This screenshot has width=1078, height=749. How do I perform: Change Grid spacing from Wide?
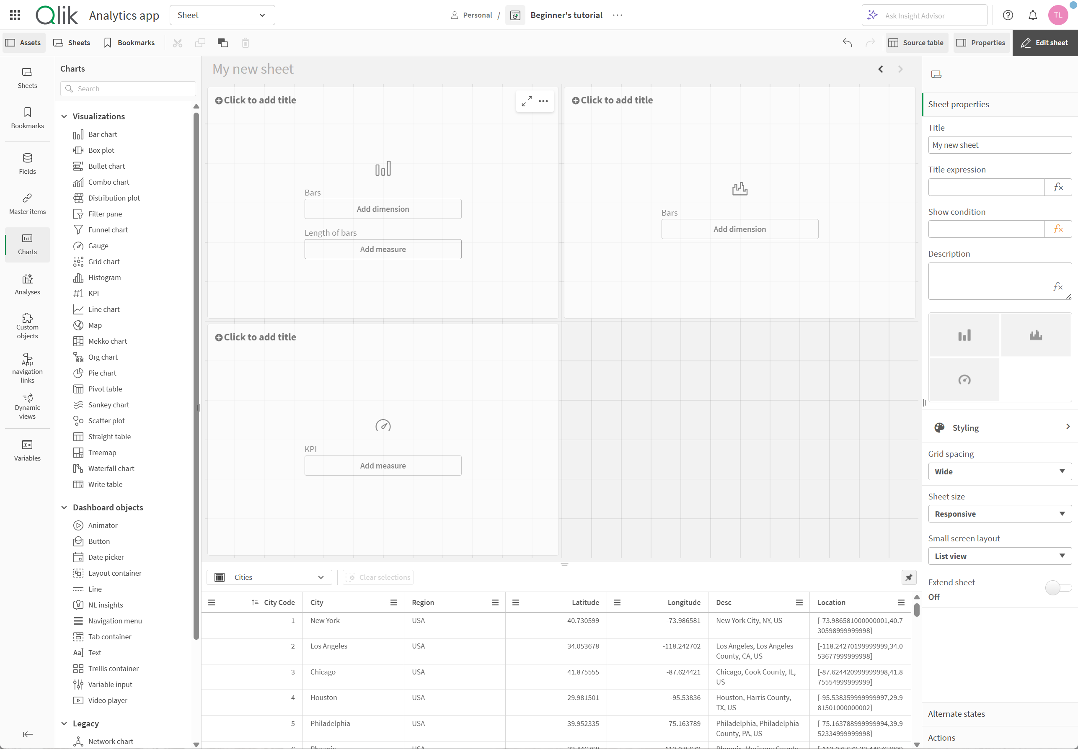1000,471
